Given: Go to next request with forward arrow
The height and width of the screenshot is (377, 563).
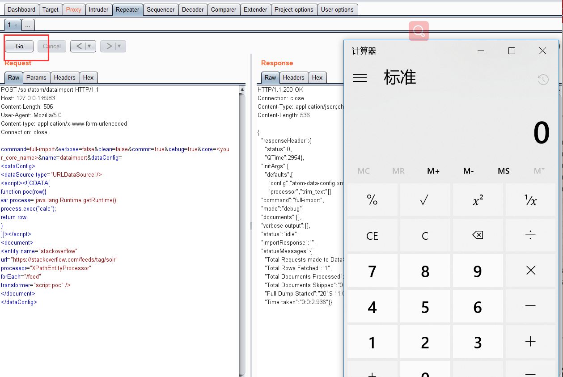Looking at the screenshot, I should (x=109, y=46).
